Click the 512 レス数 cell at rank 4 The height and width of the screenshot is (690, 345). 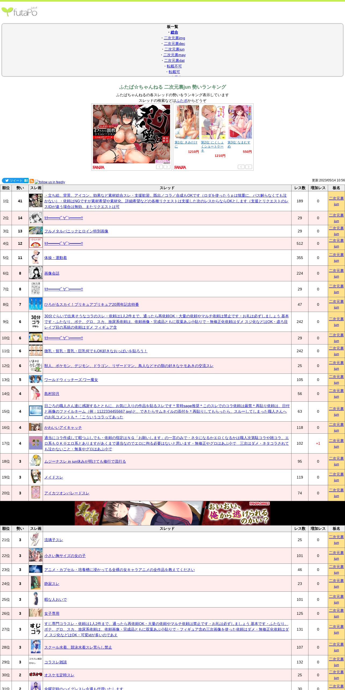pyautogui.click(x=300, y=243)
